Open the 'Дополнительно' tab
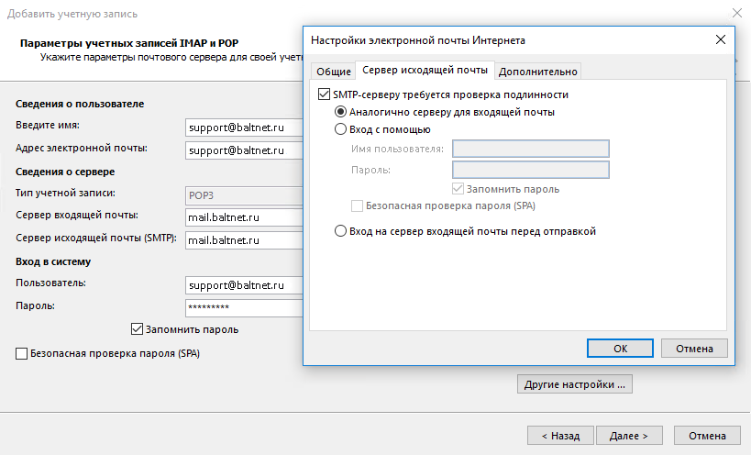The image size is (751, 455). [538, 72]
